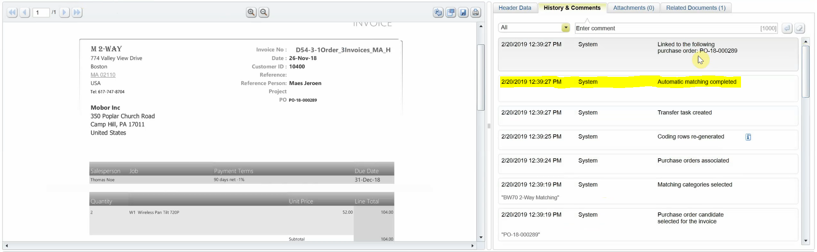Open info icon for Coding rows re-generated
Screen dimensions: 817x252
748,137
